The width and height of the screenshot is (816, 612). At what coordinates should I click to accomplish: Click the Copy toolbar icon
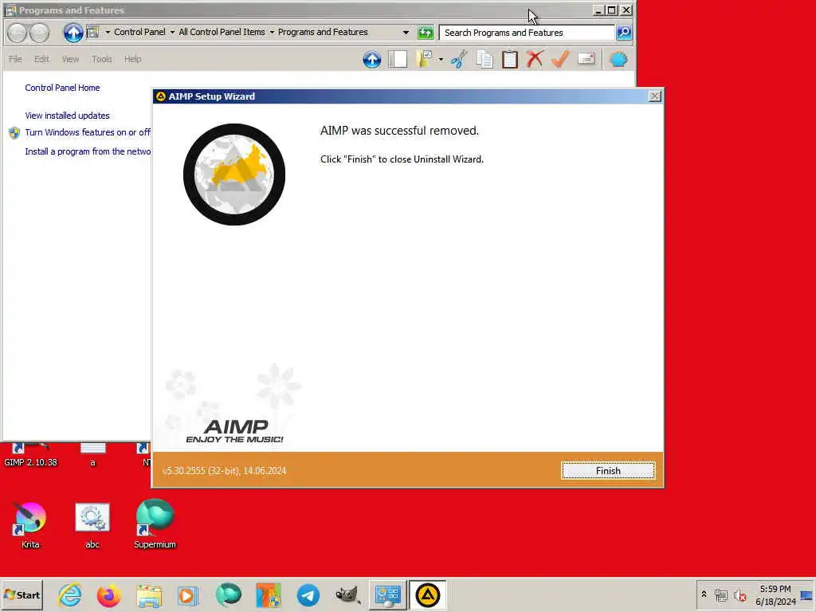(x=485, y=59)
